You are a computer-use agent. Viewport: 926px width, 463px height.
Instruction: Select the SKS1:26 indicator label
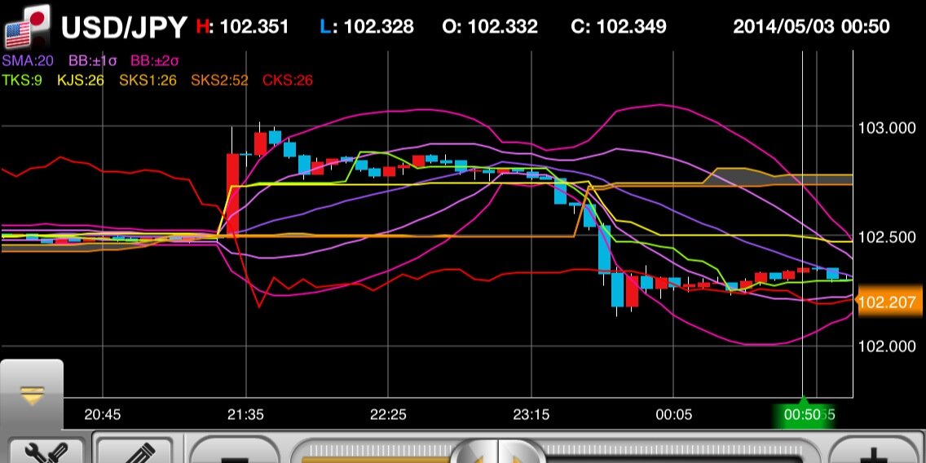(x=148, y=80)
